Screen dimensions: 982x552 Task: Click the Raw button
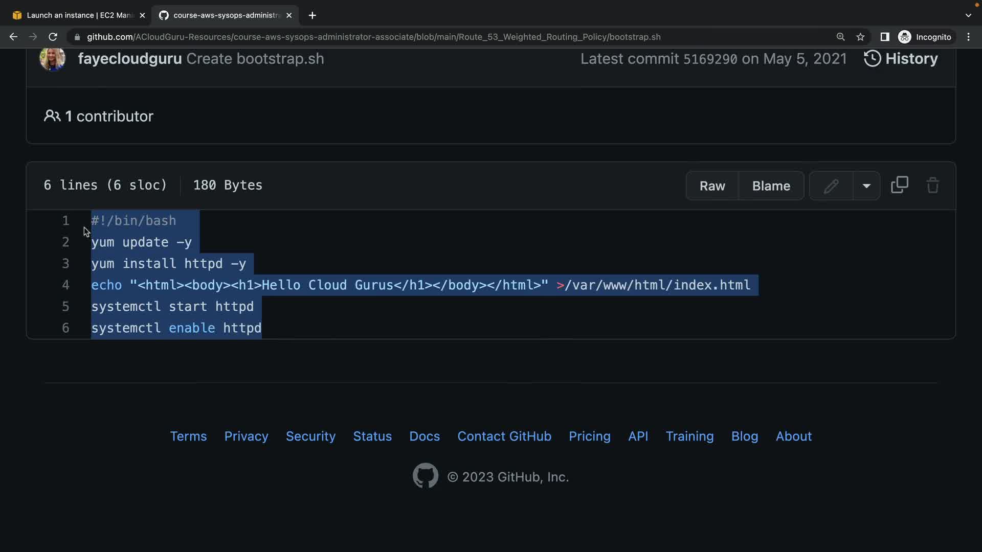tap(712, 186)
